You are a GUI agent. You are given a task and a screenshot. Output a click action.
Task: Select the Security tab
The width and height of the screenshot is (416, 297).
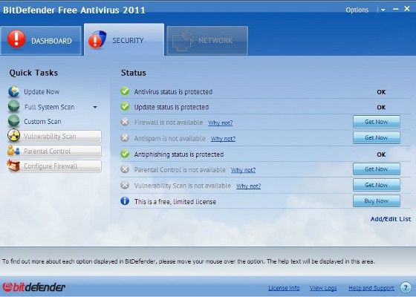coord(124,40)
